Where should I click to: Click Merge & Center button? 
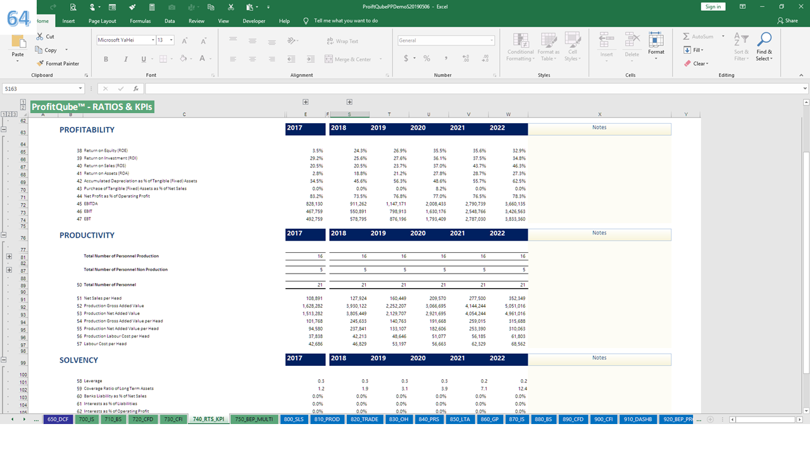(x=349, y=59)
